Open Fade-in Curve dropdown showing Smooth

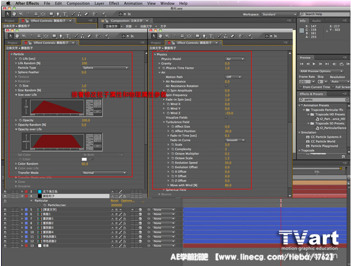point(235,140)
